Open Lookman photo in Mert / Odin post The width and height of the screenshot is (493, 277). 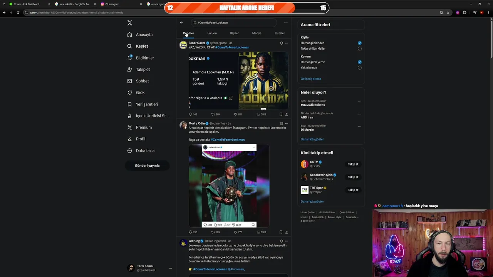click(x=229, y=186)
